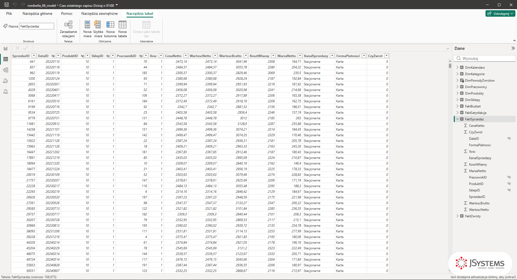
Task: Add a Nowa kolumna calculated column
Action: point(110,29)
